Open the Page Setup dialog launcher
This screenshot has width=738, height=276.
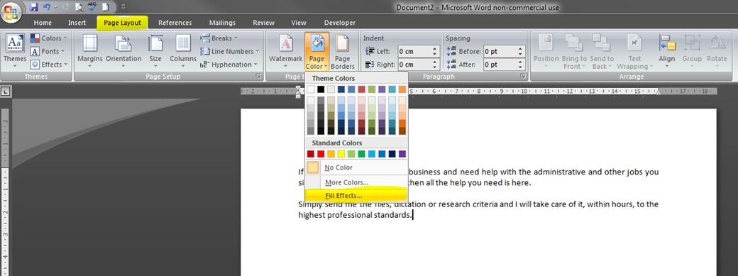[258, 77]
